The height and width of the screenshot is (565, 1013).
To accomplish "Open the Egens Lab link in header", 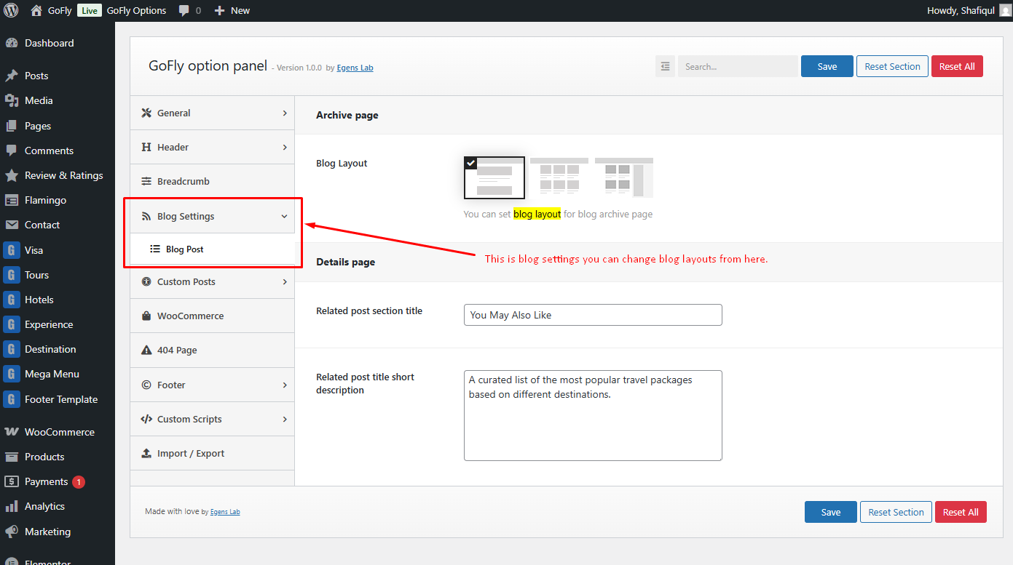I will [355, 68].
